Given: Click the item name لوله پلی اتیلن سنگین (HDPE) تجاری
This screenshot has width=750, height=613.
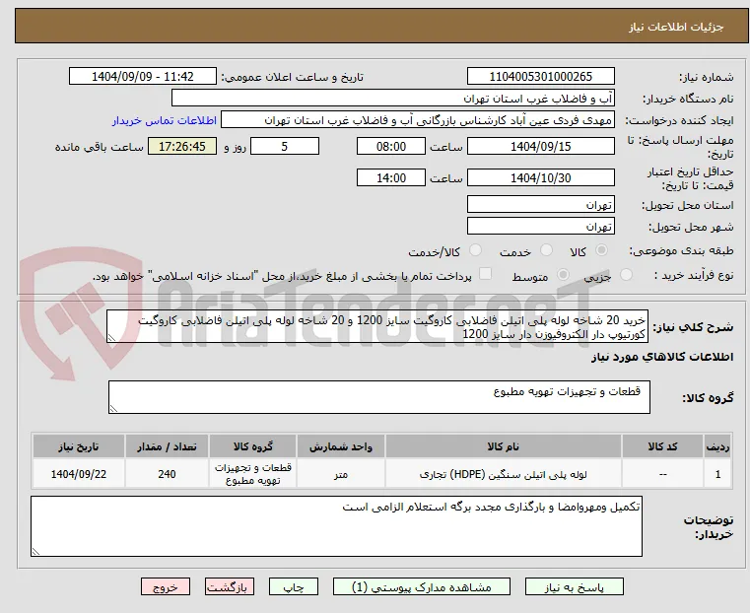Looking at the screenshot, I should pos(504,474).
